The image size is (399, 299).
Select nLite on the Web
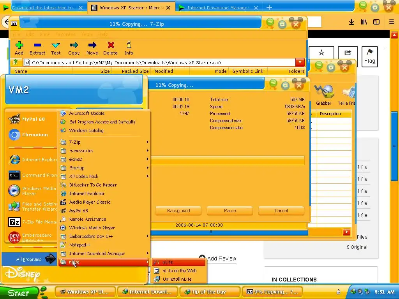click(x=178, y=271)
